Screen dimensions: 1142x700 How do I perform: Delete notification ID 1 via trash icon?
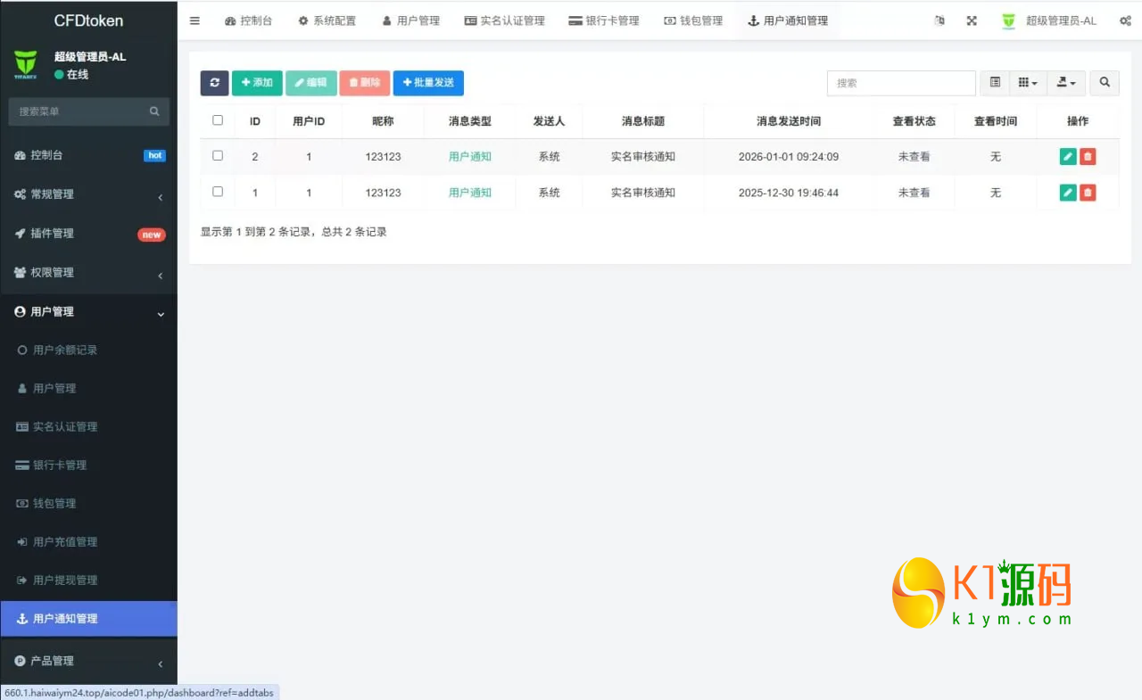(x=1089, y=192)
